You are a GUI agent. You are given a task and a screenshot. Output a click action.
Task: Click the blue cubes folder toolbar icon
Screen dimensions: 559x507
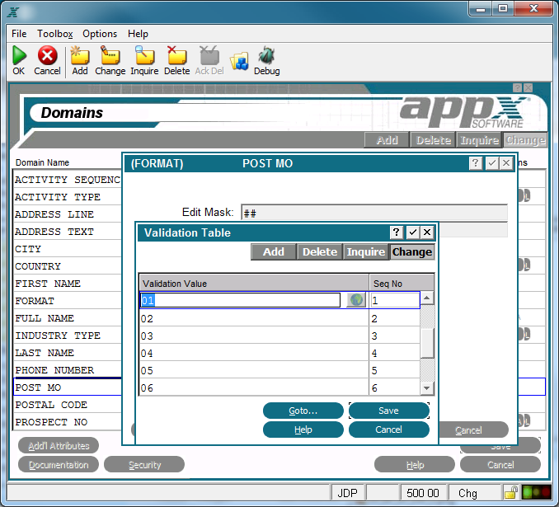[239, 61]
